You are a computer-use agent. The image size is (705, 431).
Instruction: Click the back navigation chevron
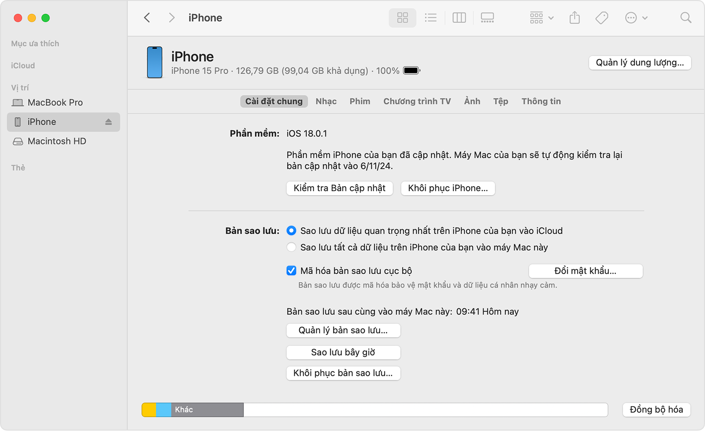pyautogui.click(x=147, y=18)
